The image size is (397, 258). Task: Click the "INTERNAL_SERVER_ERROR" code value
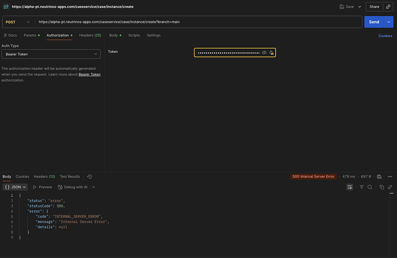77,217
